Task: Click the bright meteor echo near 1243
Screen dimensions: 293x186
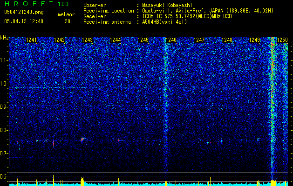Action: pyautogui.click(x=82, y=139)
